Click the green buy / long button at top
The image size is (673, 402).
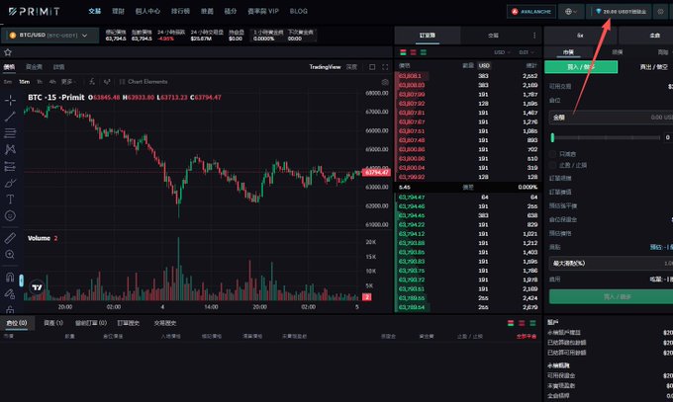pyautogui.click(x=581, y=67)
